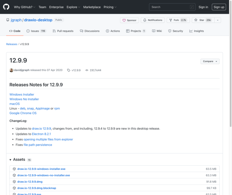The height and width of the screenshot is (195, 232).
Task: Open the Google Chrome OS link
Action: tap(23, 113)
